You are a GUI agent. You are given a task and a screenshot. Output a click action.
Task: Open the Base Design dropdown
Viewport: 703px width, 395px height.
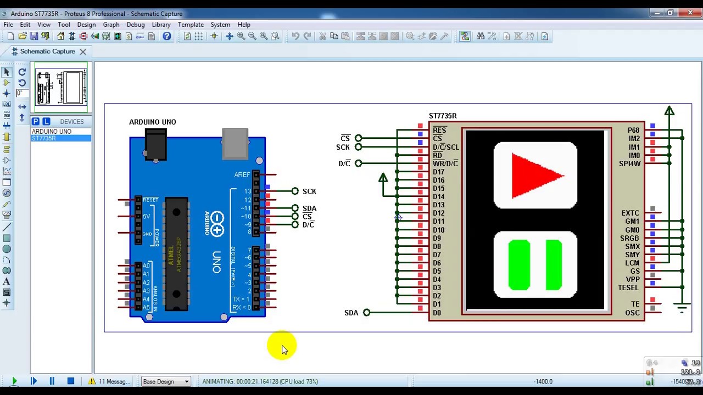click(x=166, y=381)
